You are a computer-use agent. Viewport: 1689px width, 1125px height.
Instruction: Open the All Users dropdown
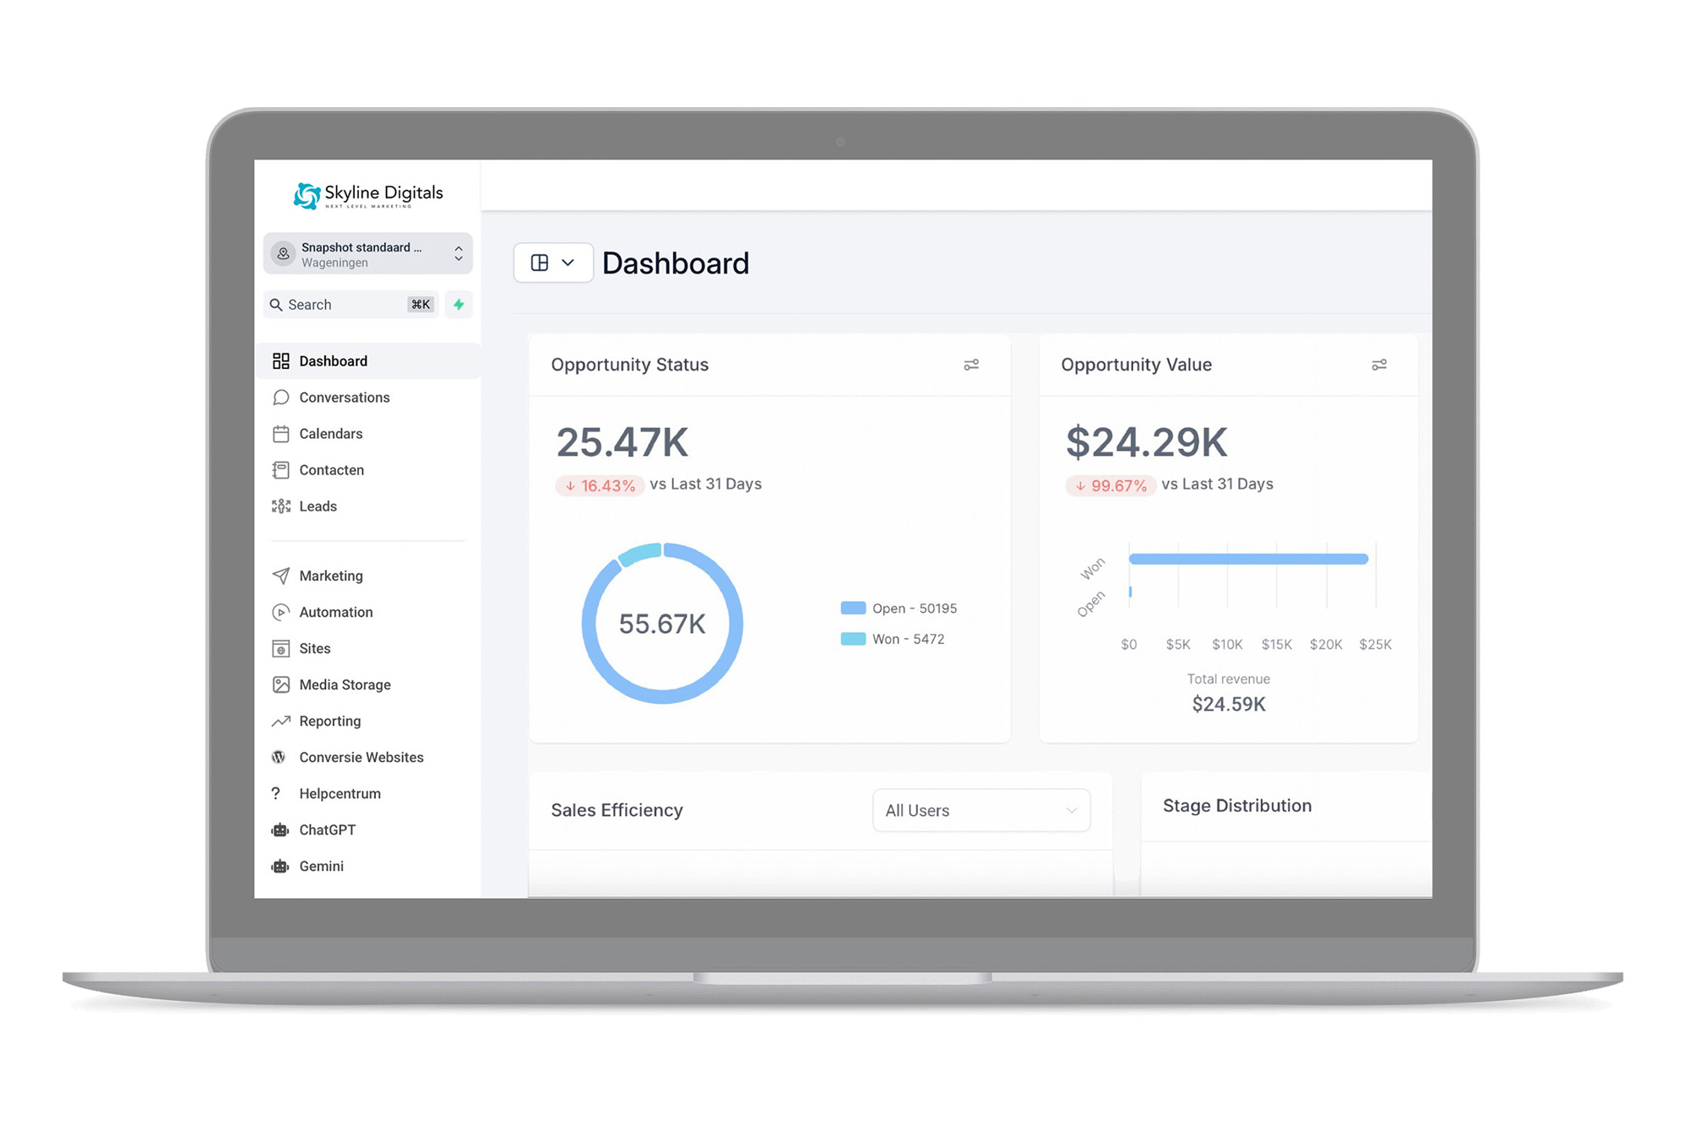[x=980, y=810]
